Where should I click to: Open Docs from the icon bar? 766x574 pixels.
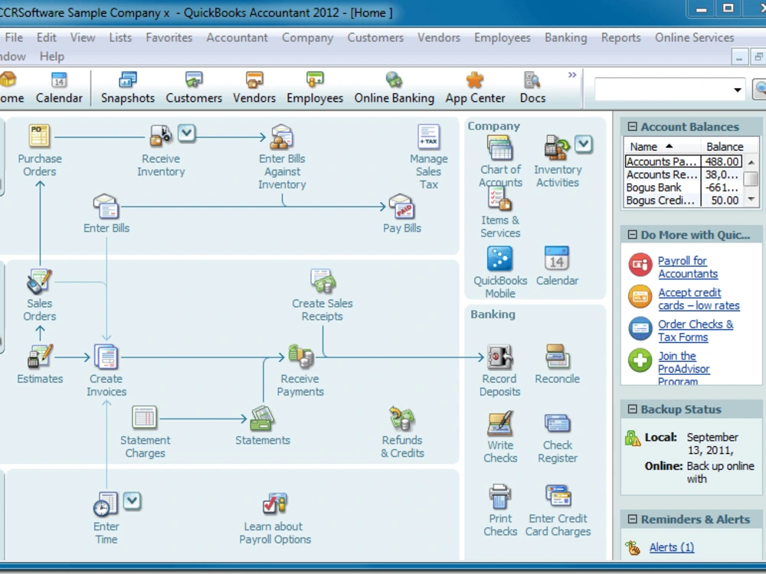click(532, 88)
